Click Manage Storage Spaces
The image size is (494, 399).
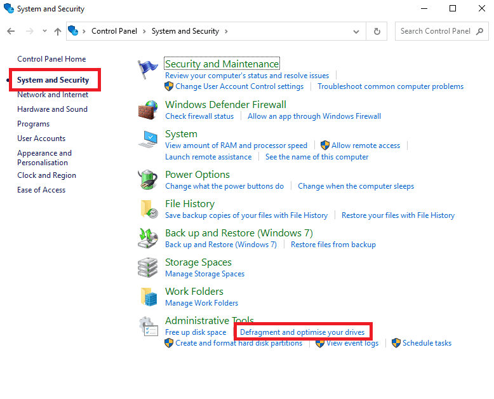(205, 274)
